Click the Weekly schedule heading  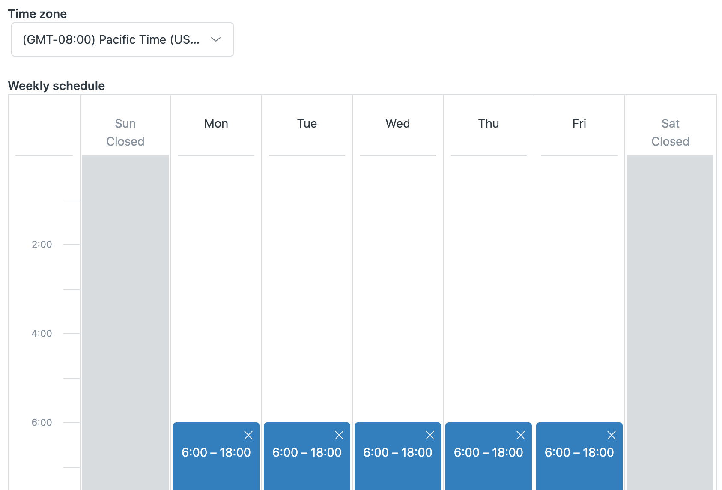click(56, 86)
